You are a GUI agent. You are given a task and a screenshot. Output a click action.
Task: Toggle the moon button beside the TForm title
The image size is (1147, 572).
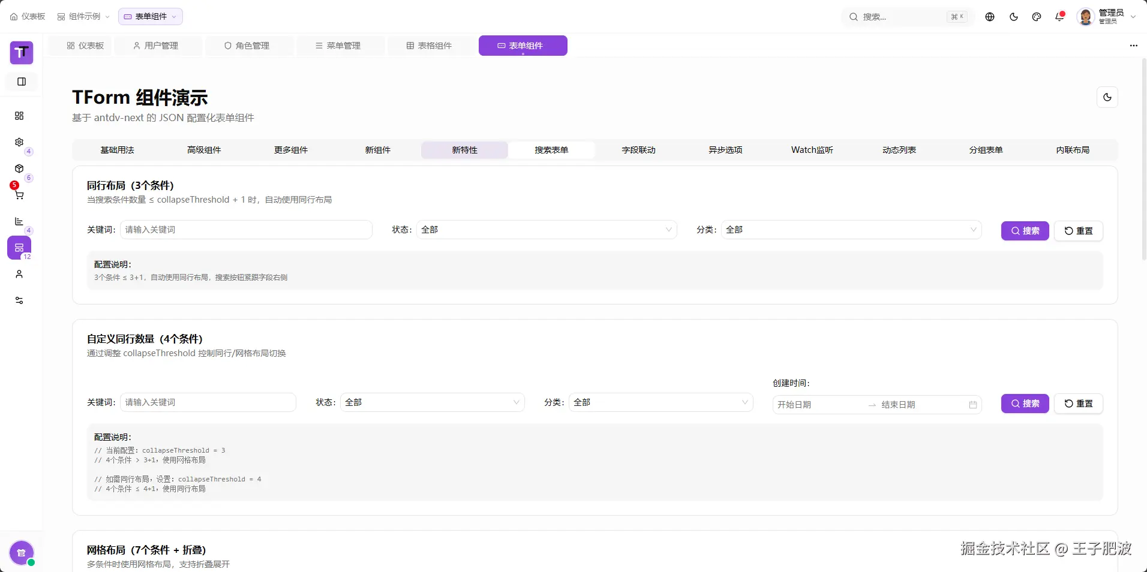click(x=1107, y=97)
